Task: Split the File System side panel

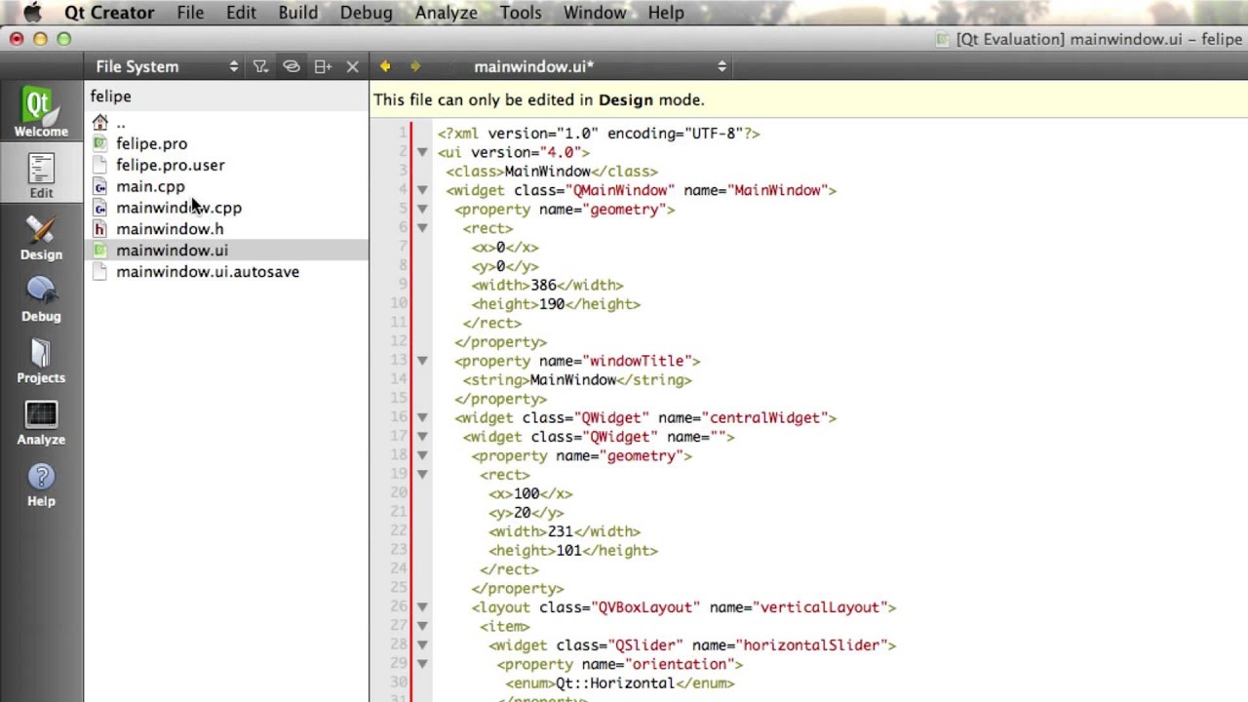Action: click(x=322, y=66)
